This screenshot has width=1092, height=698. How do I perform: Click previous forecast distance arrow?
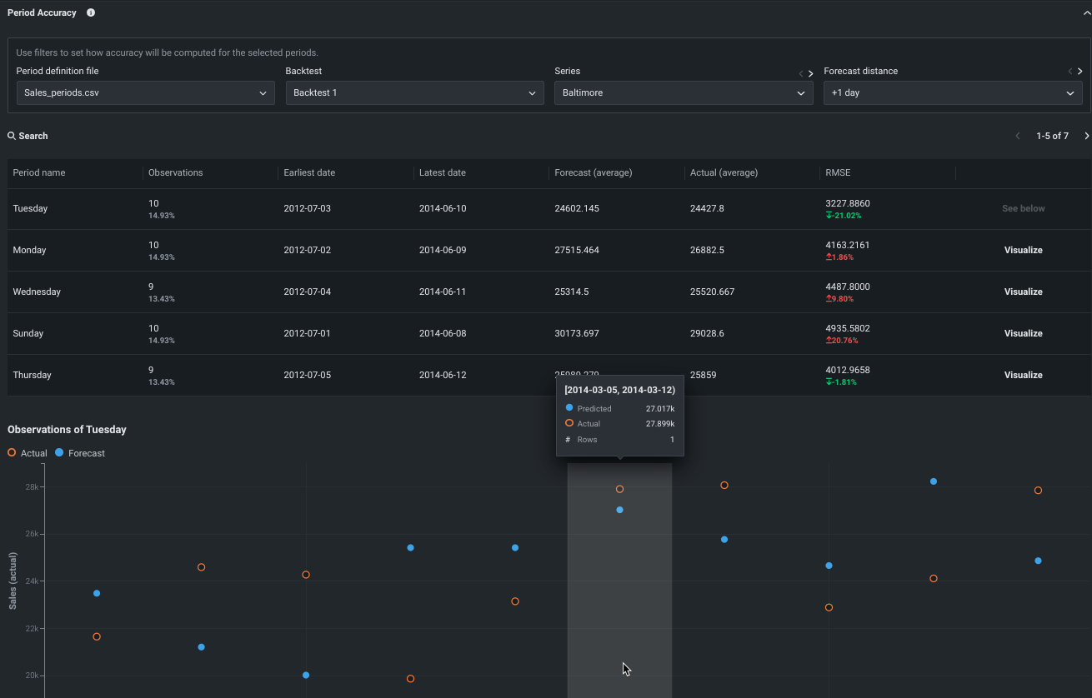coord(1070,72)
